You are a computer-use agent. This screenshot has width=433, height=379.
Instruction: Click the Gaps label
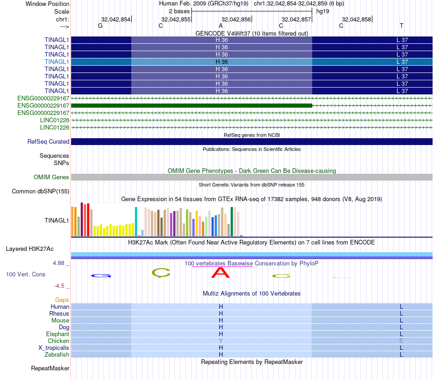tap(62, 300)
